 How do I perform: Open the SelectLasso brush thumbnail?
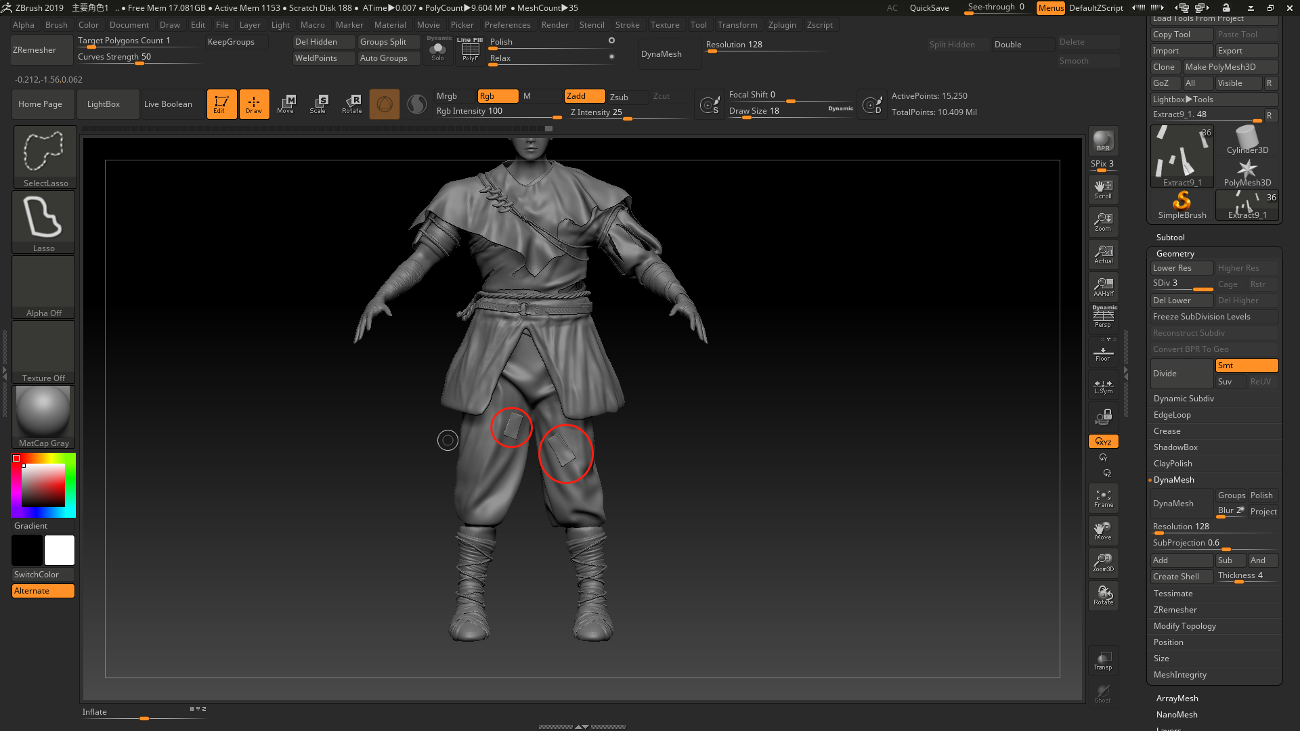click(44, 156)
